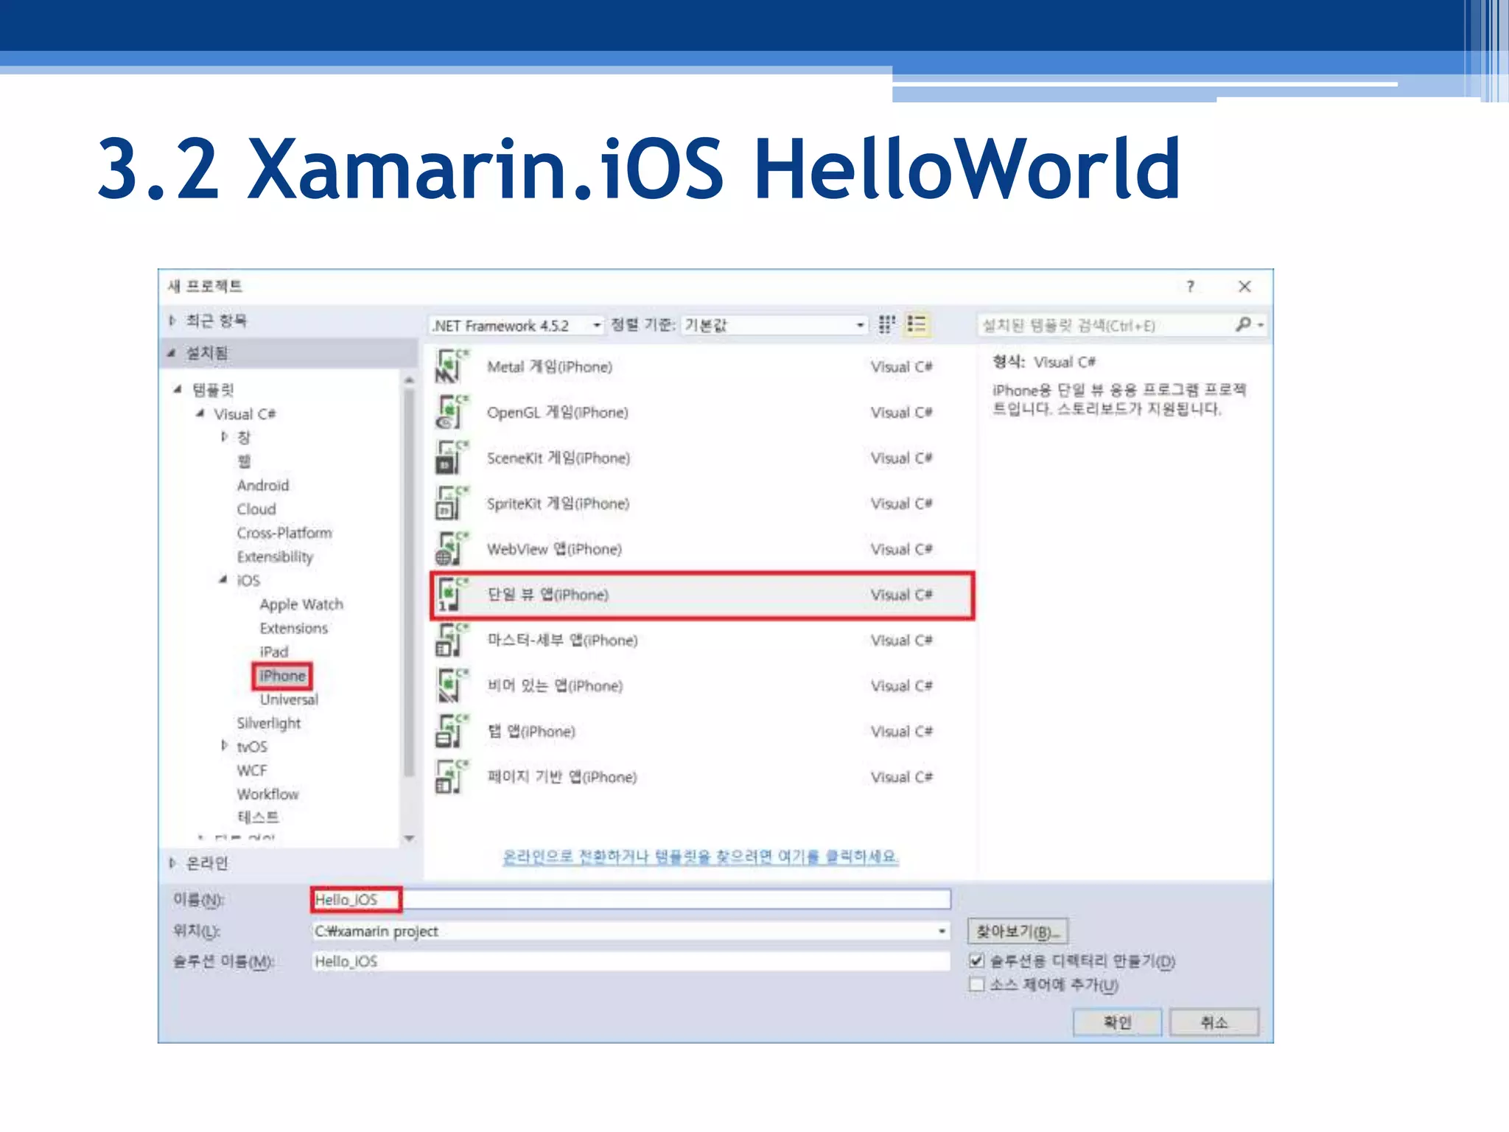Click the 찾아보기(B)... browse button
Image resolution: width=1509 pixels, height=1132 pixels.
tap(1018, 932)
